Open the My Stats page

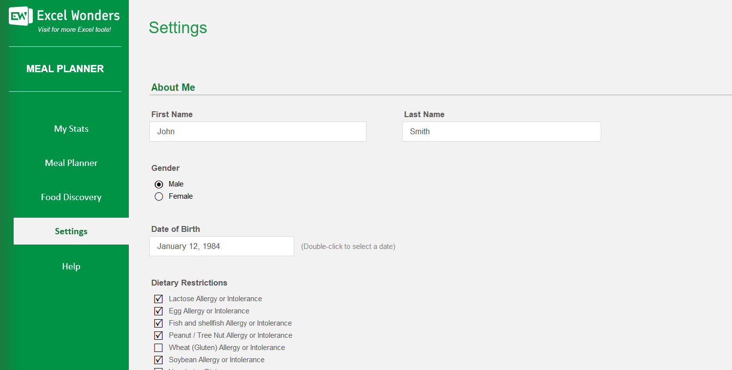(x=71, y=129)
